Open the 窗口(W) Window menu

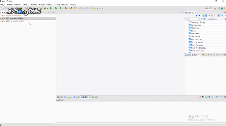point(64,4)
